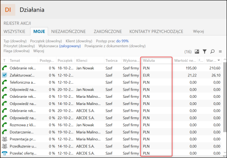Click telephone icon of Przesłać ofertę... row
The image size is (227, 158).
click(5, 153)
